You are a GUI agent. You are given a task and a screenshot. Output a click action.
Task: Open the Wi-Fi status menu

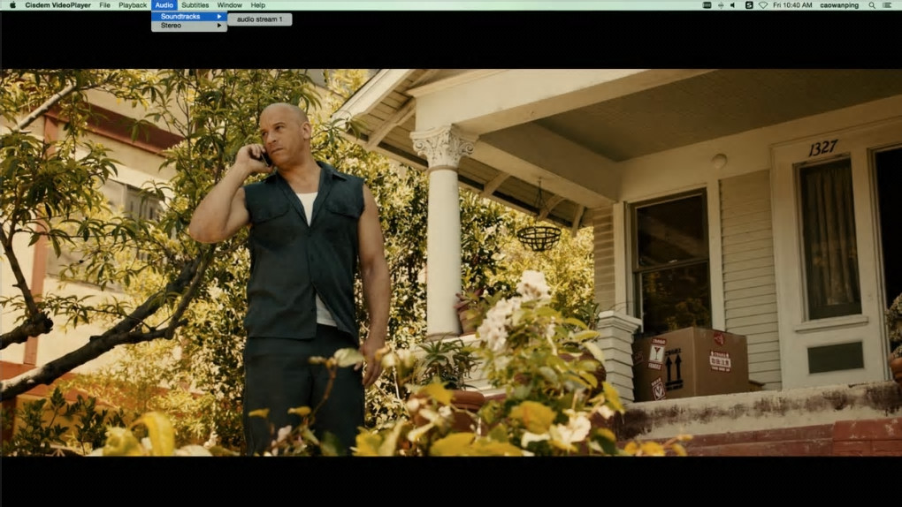763,5
